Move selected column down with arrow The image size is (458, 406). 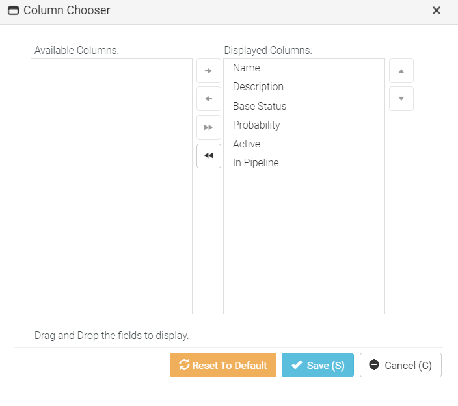coord(401,99)
